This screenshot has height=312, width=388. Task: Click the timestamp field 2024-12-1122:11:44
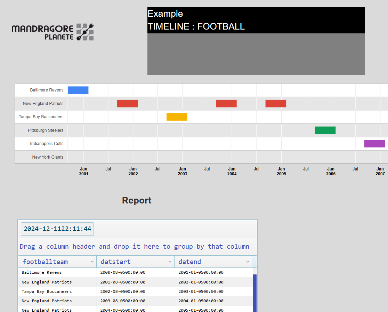[x=57, y=229]
